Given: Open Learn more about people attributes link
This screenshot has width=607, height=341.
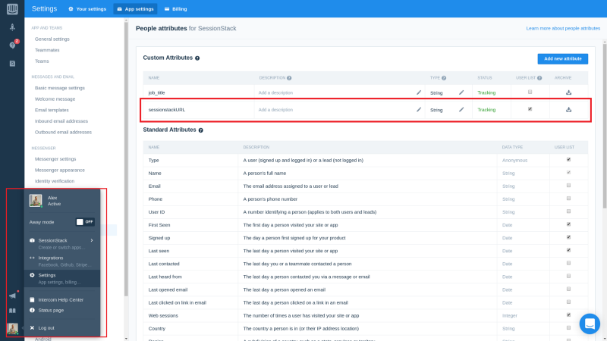Looking at the screenshot, I should pos(561,28).
